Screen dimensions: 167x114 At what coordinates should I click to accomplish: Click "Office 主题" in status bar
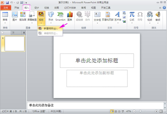point(39,111)
